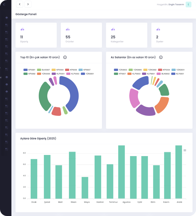Toggle BLK0007 series in Top 10 legend
The height and width of the screenshot is (216, 196).
tap(43, 70)
